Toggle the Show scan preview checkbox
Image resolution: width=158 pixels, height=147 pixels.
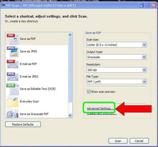pos(89,92)
